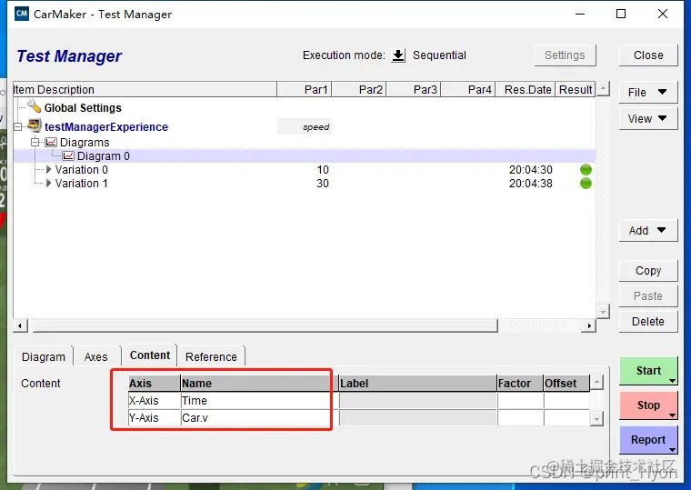Open the File dropdown menu

coord(647,92)
